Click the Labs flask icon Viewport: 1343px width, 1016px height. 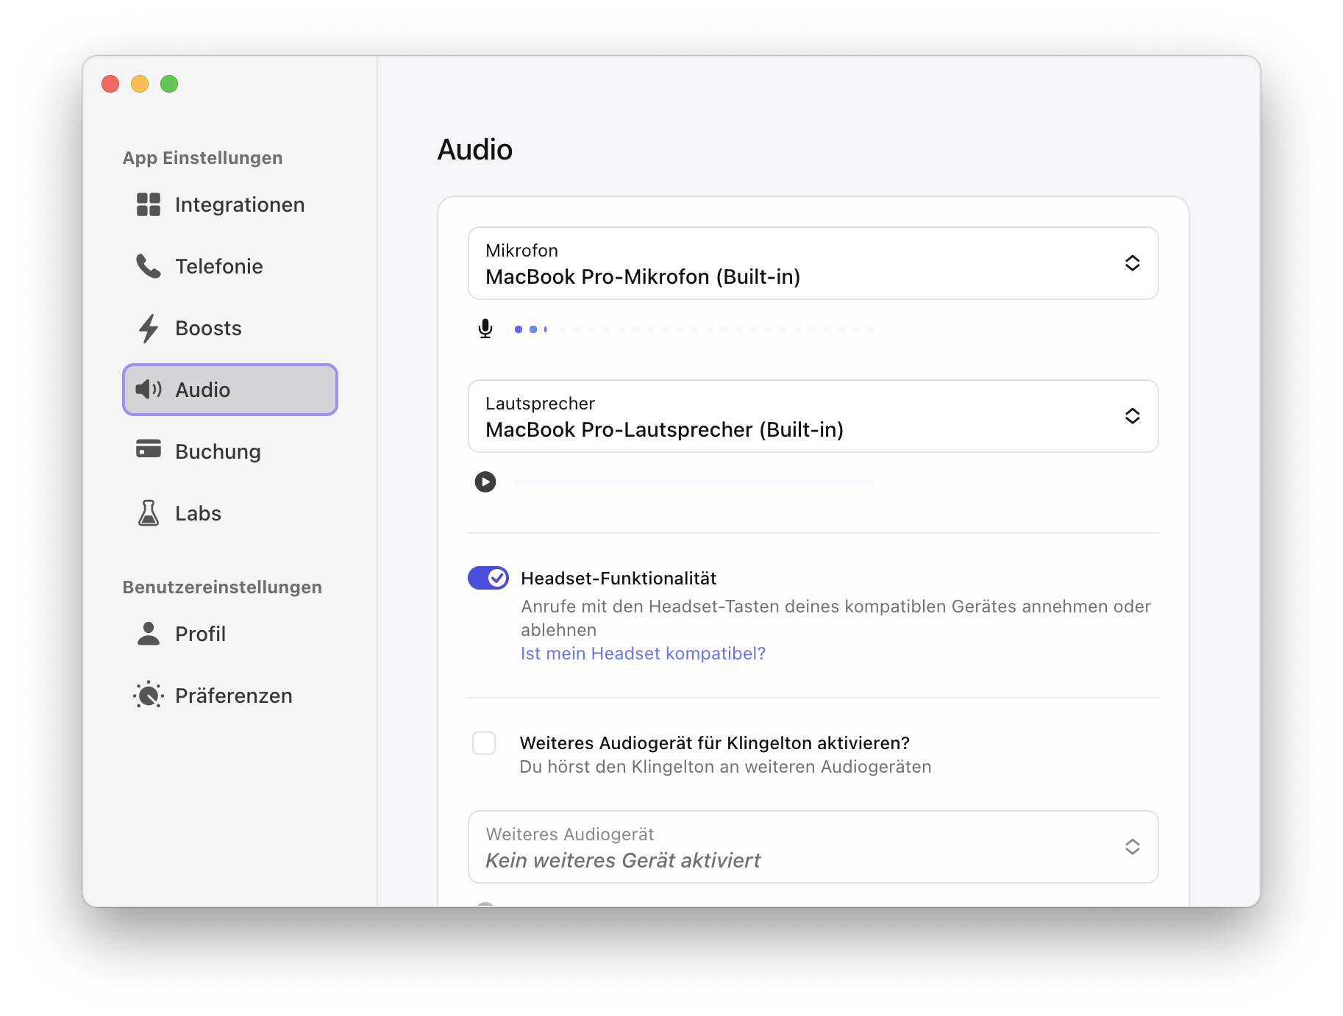(x=149, y=513)
